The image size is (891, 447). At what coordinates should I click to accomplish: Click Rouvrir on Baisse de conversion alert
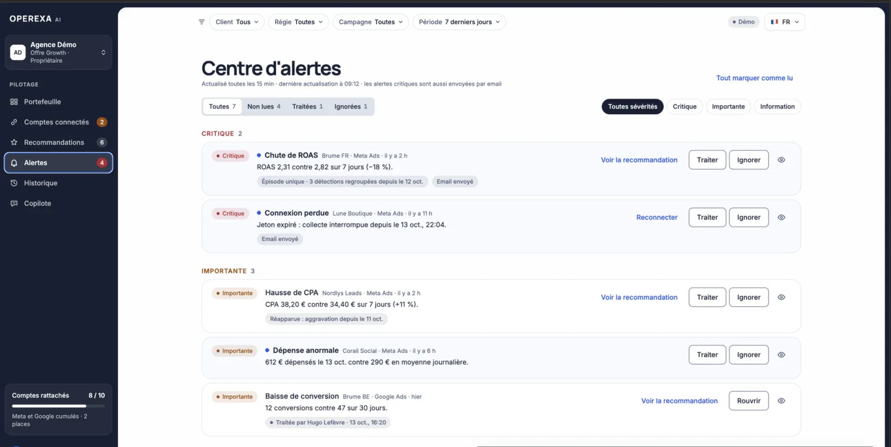(748, 401)
